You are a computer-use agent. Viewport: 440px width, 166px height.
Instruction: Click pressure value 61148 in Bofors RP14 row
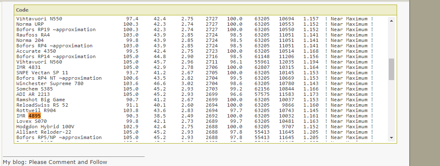(x=262, y=56)
